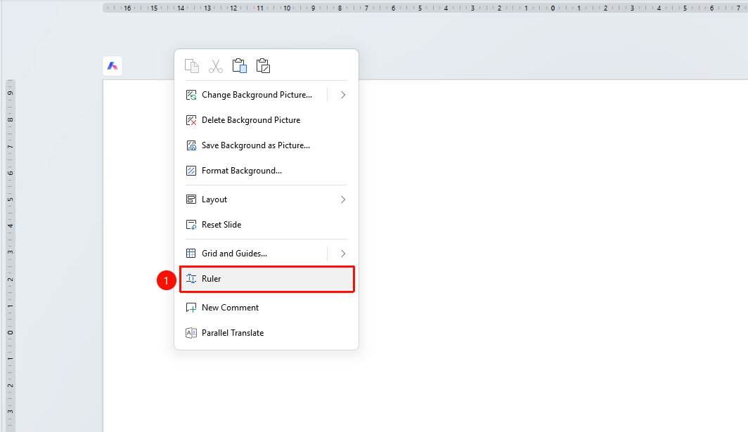Click the Save Background as Picture icon
The width and height of the screenshot is (748, 432).
point(191,145)
